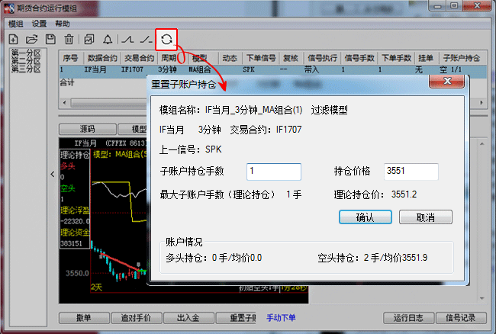Click the trash delete icon
Screen dimensions: 496x334
tap(69, 39)
